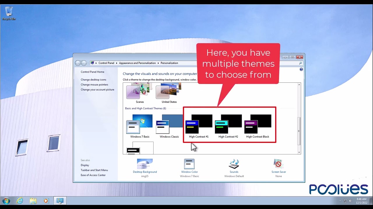Open the Help question mark icon

[x=301, y=69]
